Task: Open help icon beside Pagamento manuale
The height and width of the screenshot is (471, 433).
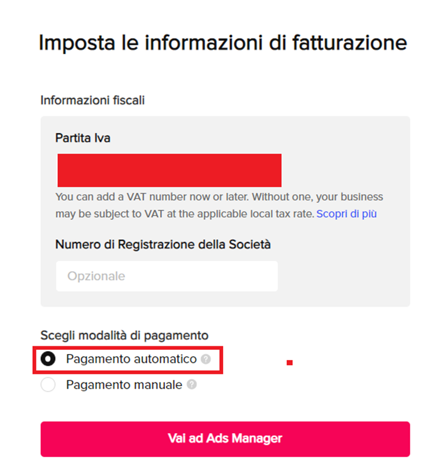Action: click(192, 385)
